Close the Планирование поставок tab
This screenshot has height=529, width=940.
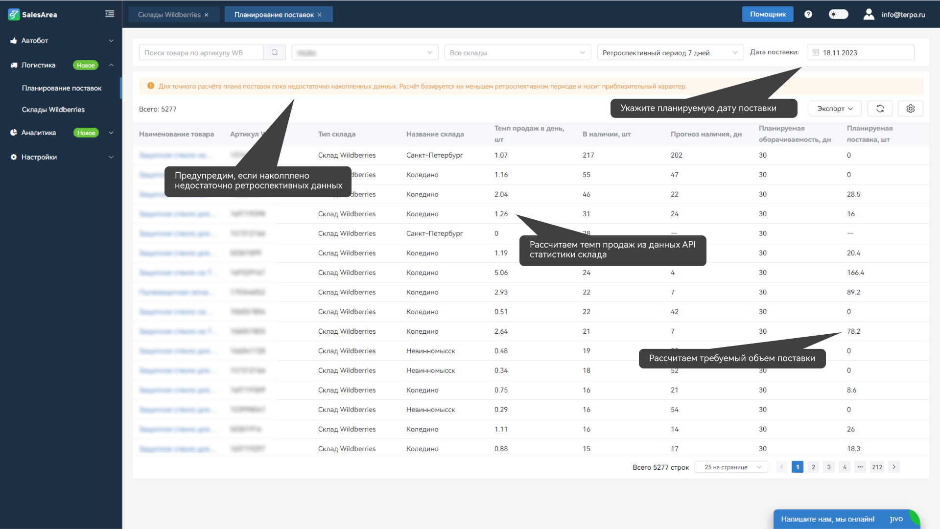click(320, 15)
